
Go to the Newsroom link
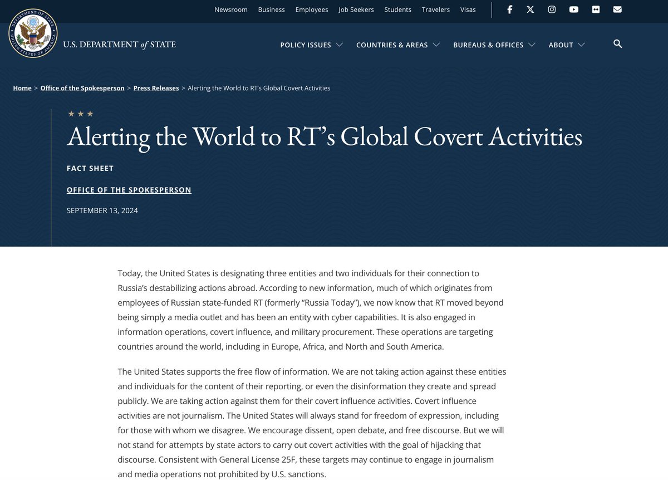pos(231,9)
